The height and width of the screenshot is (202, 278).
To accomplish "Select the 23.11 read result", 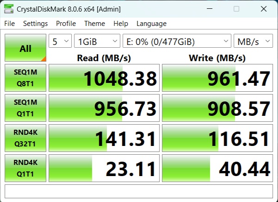I will (x=104, y=168).
